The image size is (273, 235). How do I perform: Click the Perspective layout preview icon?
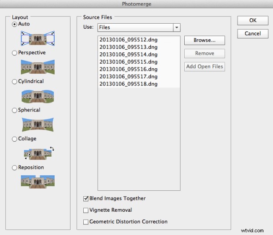pos(38,67)
